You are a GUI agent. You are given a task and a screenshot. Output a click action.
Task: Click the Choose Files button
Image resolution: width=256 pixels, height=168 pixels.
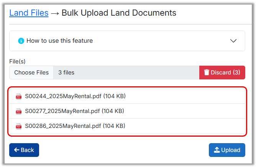[x=31, y=73]
